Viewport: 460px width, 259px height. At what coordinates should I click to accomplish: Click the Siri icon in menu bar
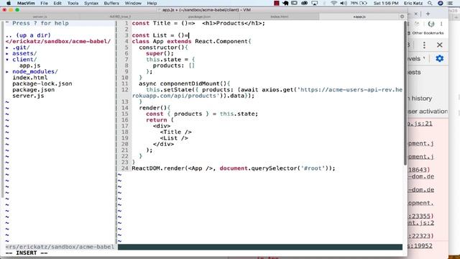click(x=441, y=3)
